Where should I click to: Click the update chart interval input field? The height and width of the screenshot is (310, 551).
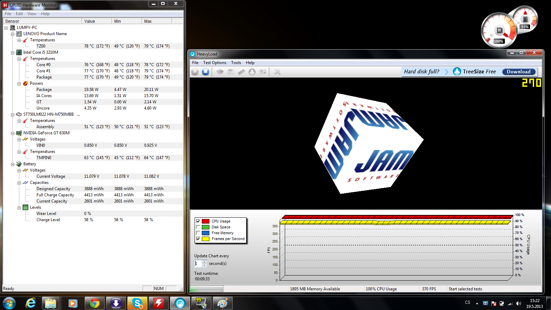pyautogui.click(x=198, y=263)
